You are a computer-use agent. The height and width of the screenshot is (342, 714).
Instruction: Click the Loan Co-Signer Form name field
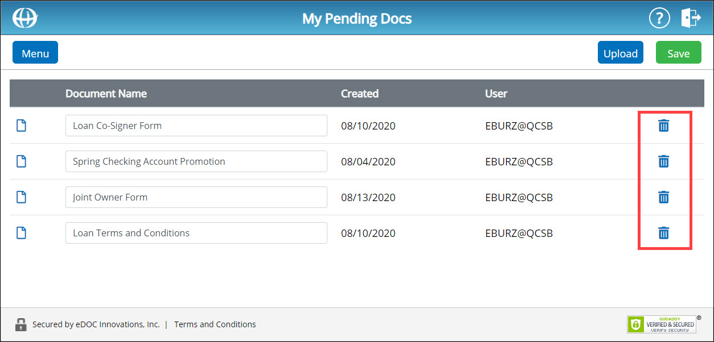[196, 126]
